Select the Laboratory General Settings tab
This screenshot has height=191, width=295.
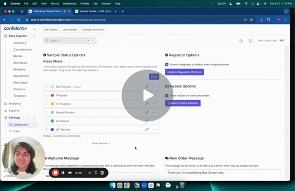click(x=49, y=11)
